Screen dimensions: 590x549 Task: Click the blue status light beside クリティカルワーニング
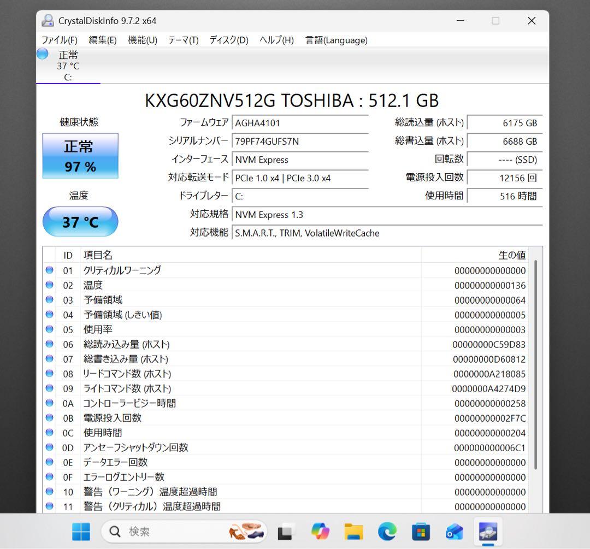(x=49, y=270)
